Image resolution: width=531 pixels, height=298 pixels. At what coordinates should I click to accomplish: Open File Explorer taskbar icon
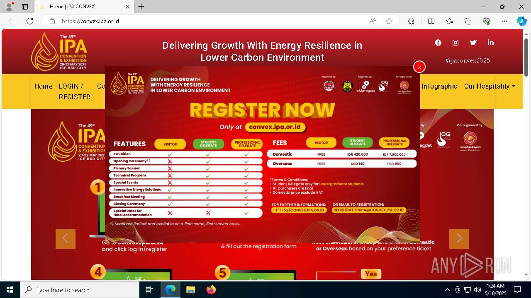pyautogui.click(x=190, y=290)
